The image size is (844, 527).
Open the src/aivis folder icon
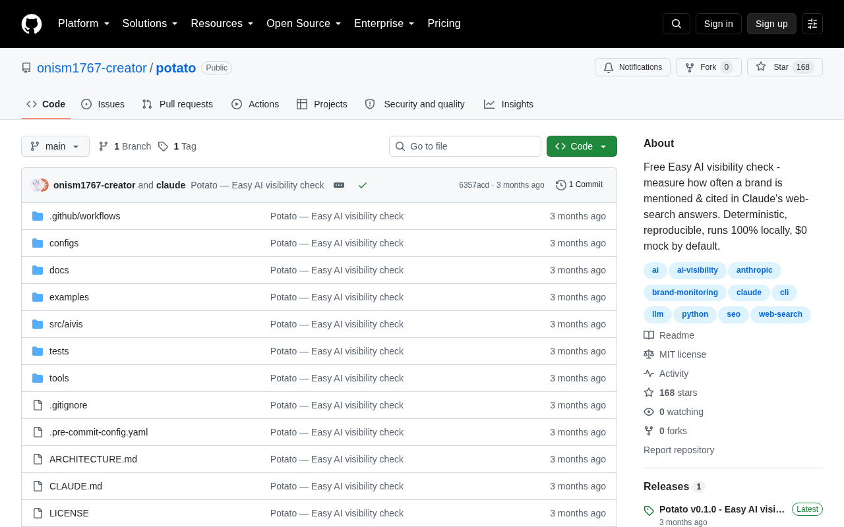(x=38, y=324)
